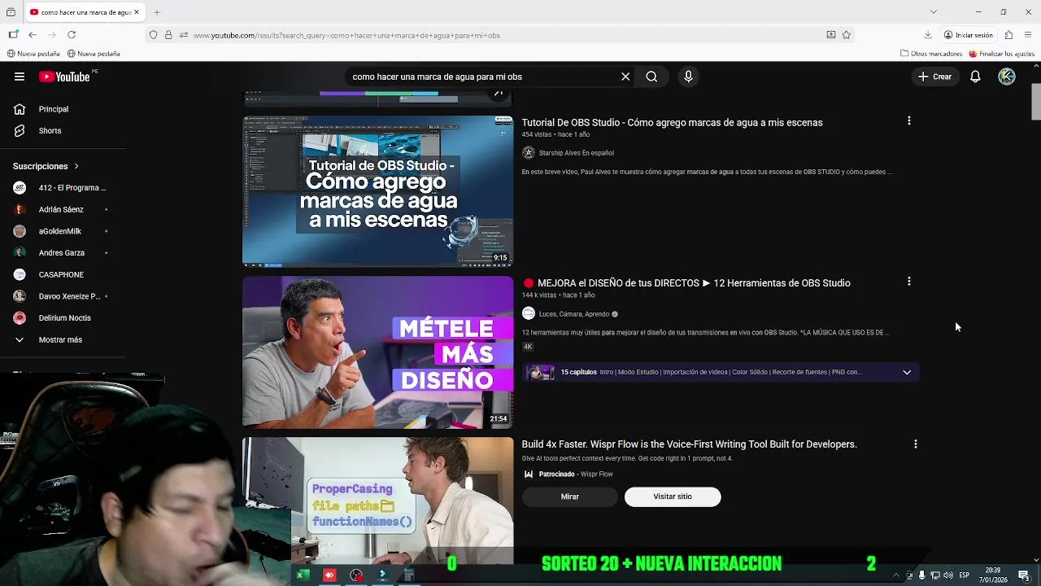Open options for MEJORA el DISEÑO video
Image resolution: width=1041 pixels, height=586 pixels.
pyautogui.click(x=908, y=282)
